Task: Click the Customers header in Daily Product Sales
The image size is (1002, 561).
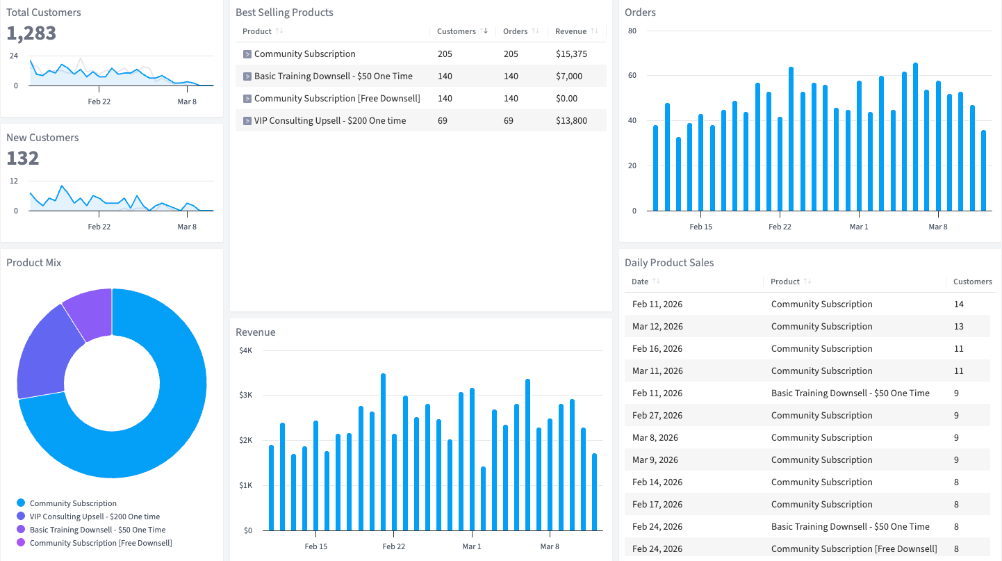Action: tap(972, 282)
